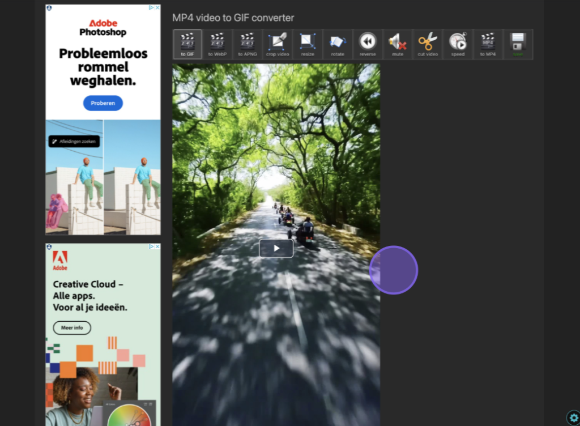Select the rotate tool
This screenshot has height=426, width=580.
(338, 44)
